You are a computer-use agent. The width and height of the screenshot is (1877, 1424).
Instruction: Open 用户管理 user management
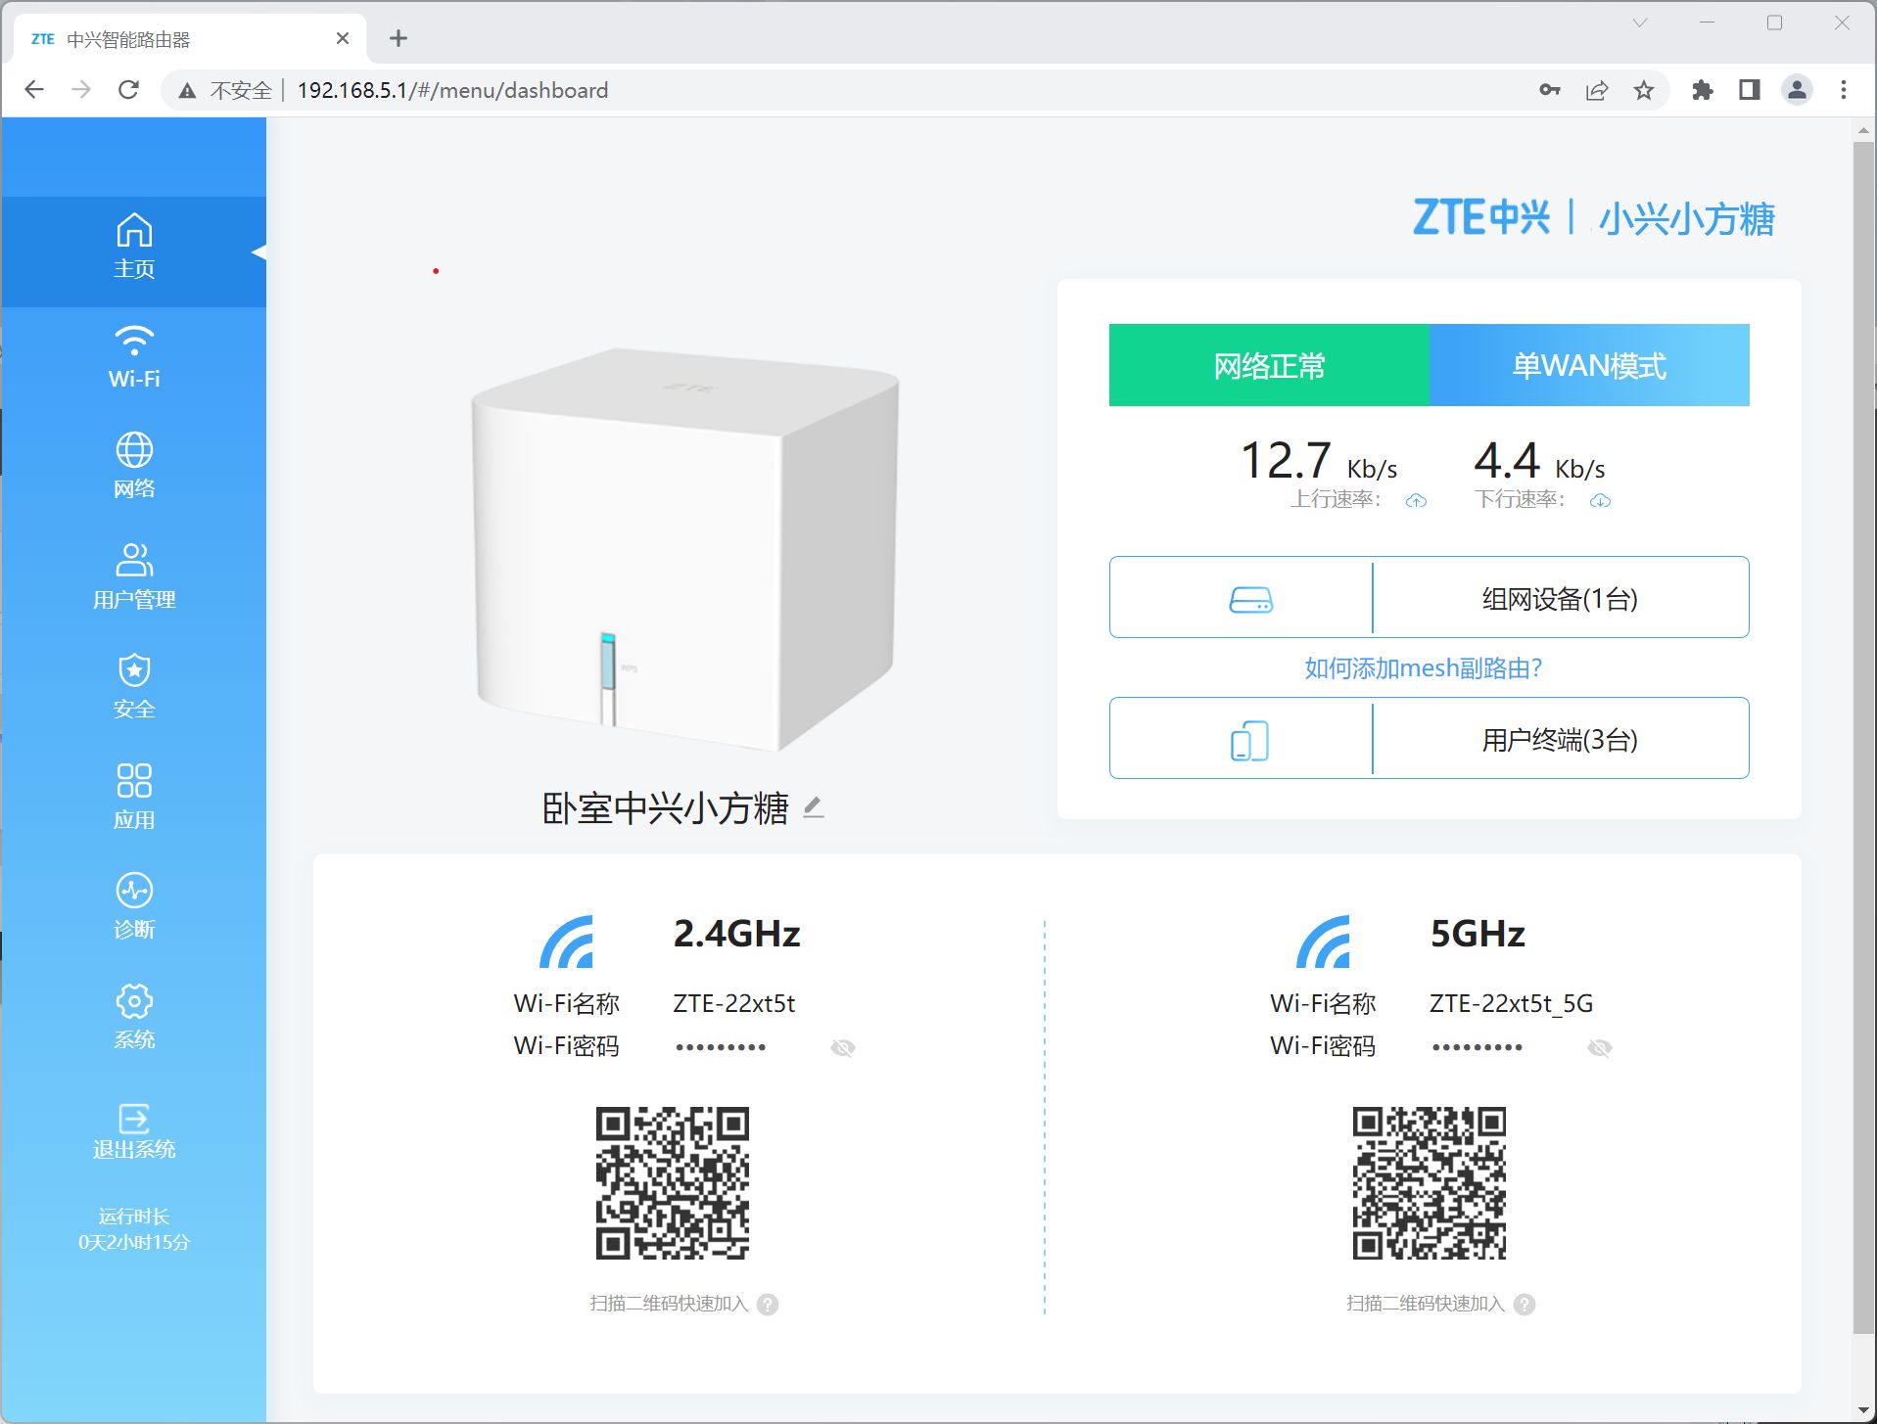tap(134, 577)
